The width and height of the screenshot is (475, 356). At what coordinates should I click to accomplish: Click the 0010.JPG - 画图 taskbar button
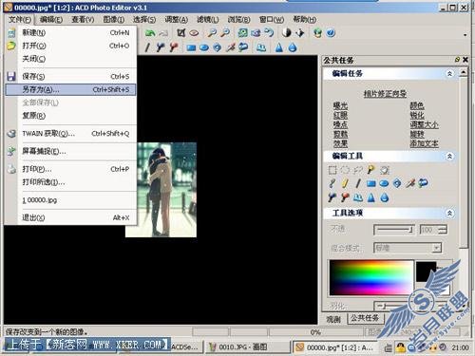(x=247, y=347)
